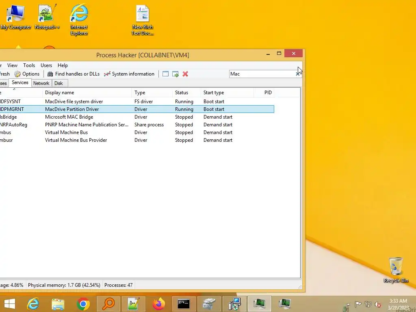
Task: Open File Explorer from taskbar
Action: click(58, 304)
